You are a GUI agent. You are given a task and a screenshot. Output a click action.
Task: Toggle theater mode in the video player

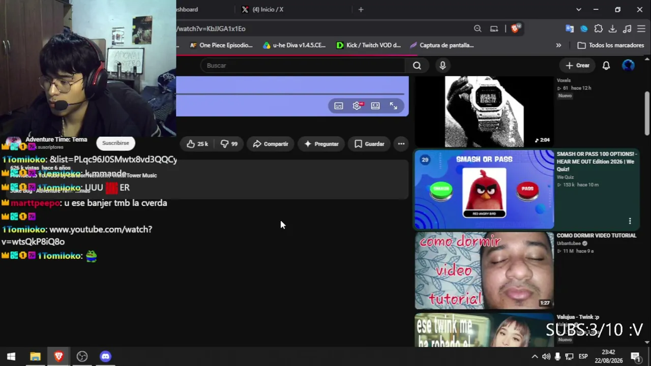[375, 106]
